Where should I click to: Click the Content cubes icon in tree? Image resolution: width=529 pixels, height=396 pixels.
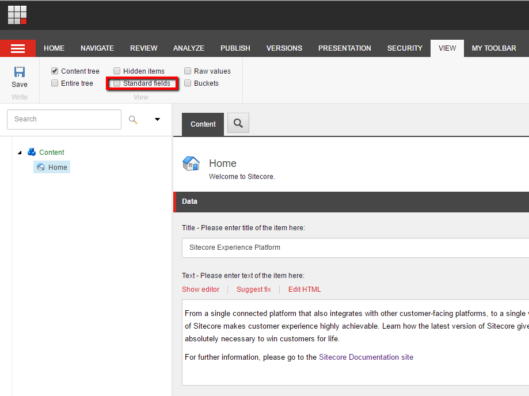point(32,152)
